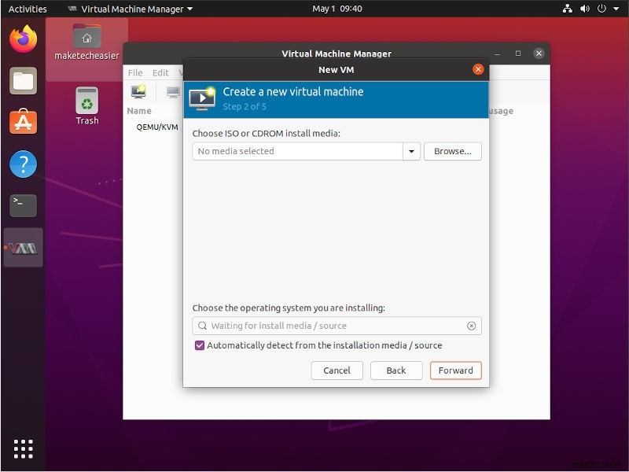Click the Show Applications grid icon
This screenshot has width=629, height=472.
coord(23,448)
